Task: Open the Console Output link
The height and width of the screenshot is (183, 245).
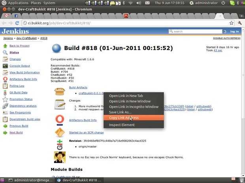Action: (20, 66)
